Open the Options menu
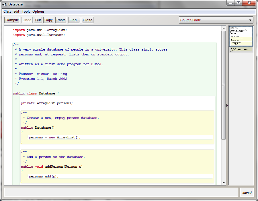This screenshot has height=201, width=258. point(38,11)
